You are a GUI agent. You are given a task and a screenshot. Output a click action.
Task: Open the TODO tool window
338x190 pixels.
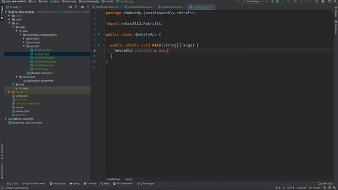click(x=13, y=184)
